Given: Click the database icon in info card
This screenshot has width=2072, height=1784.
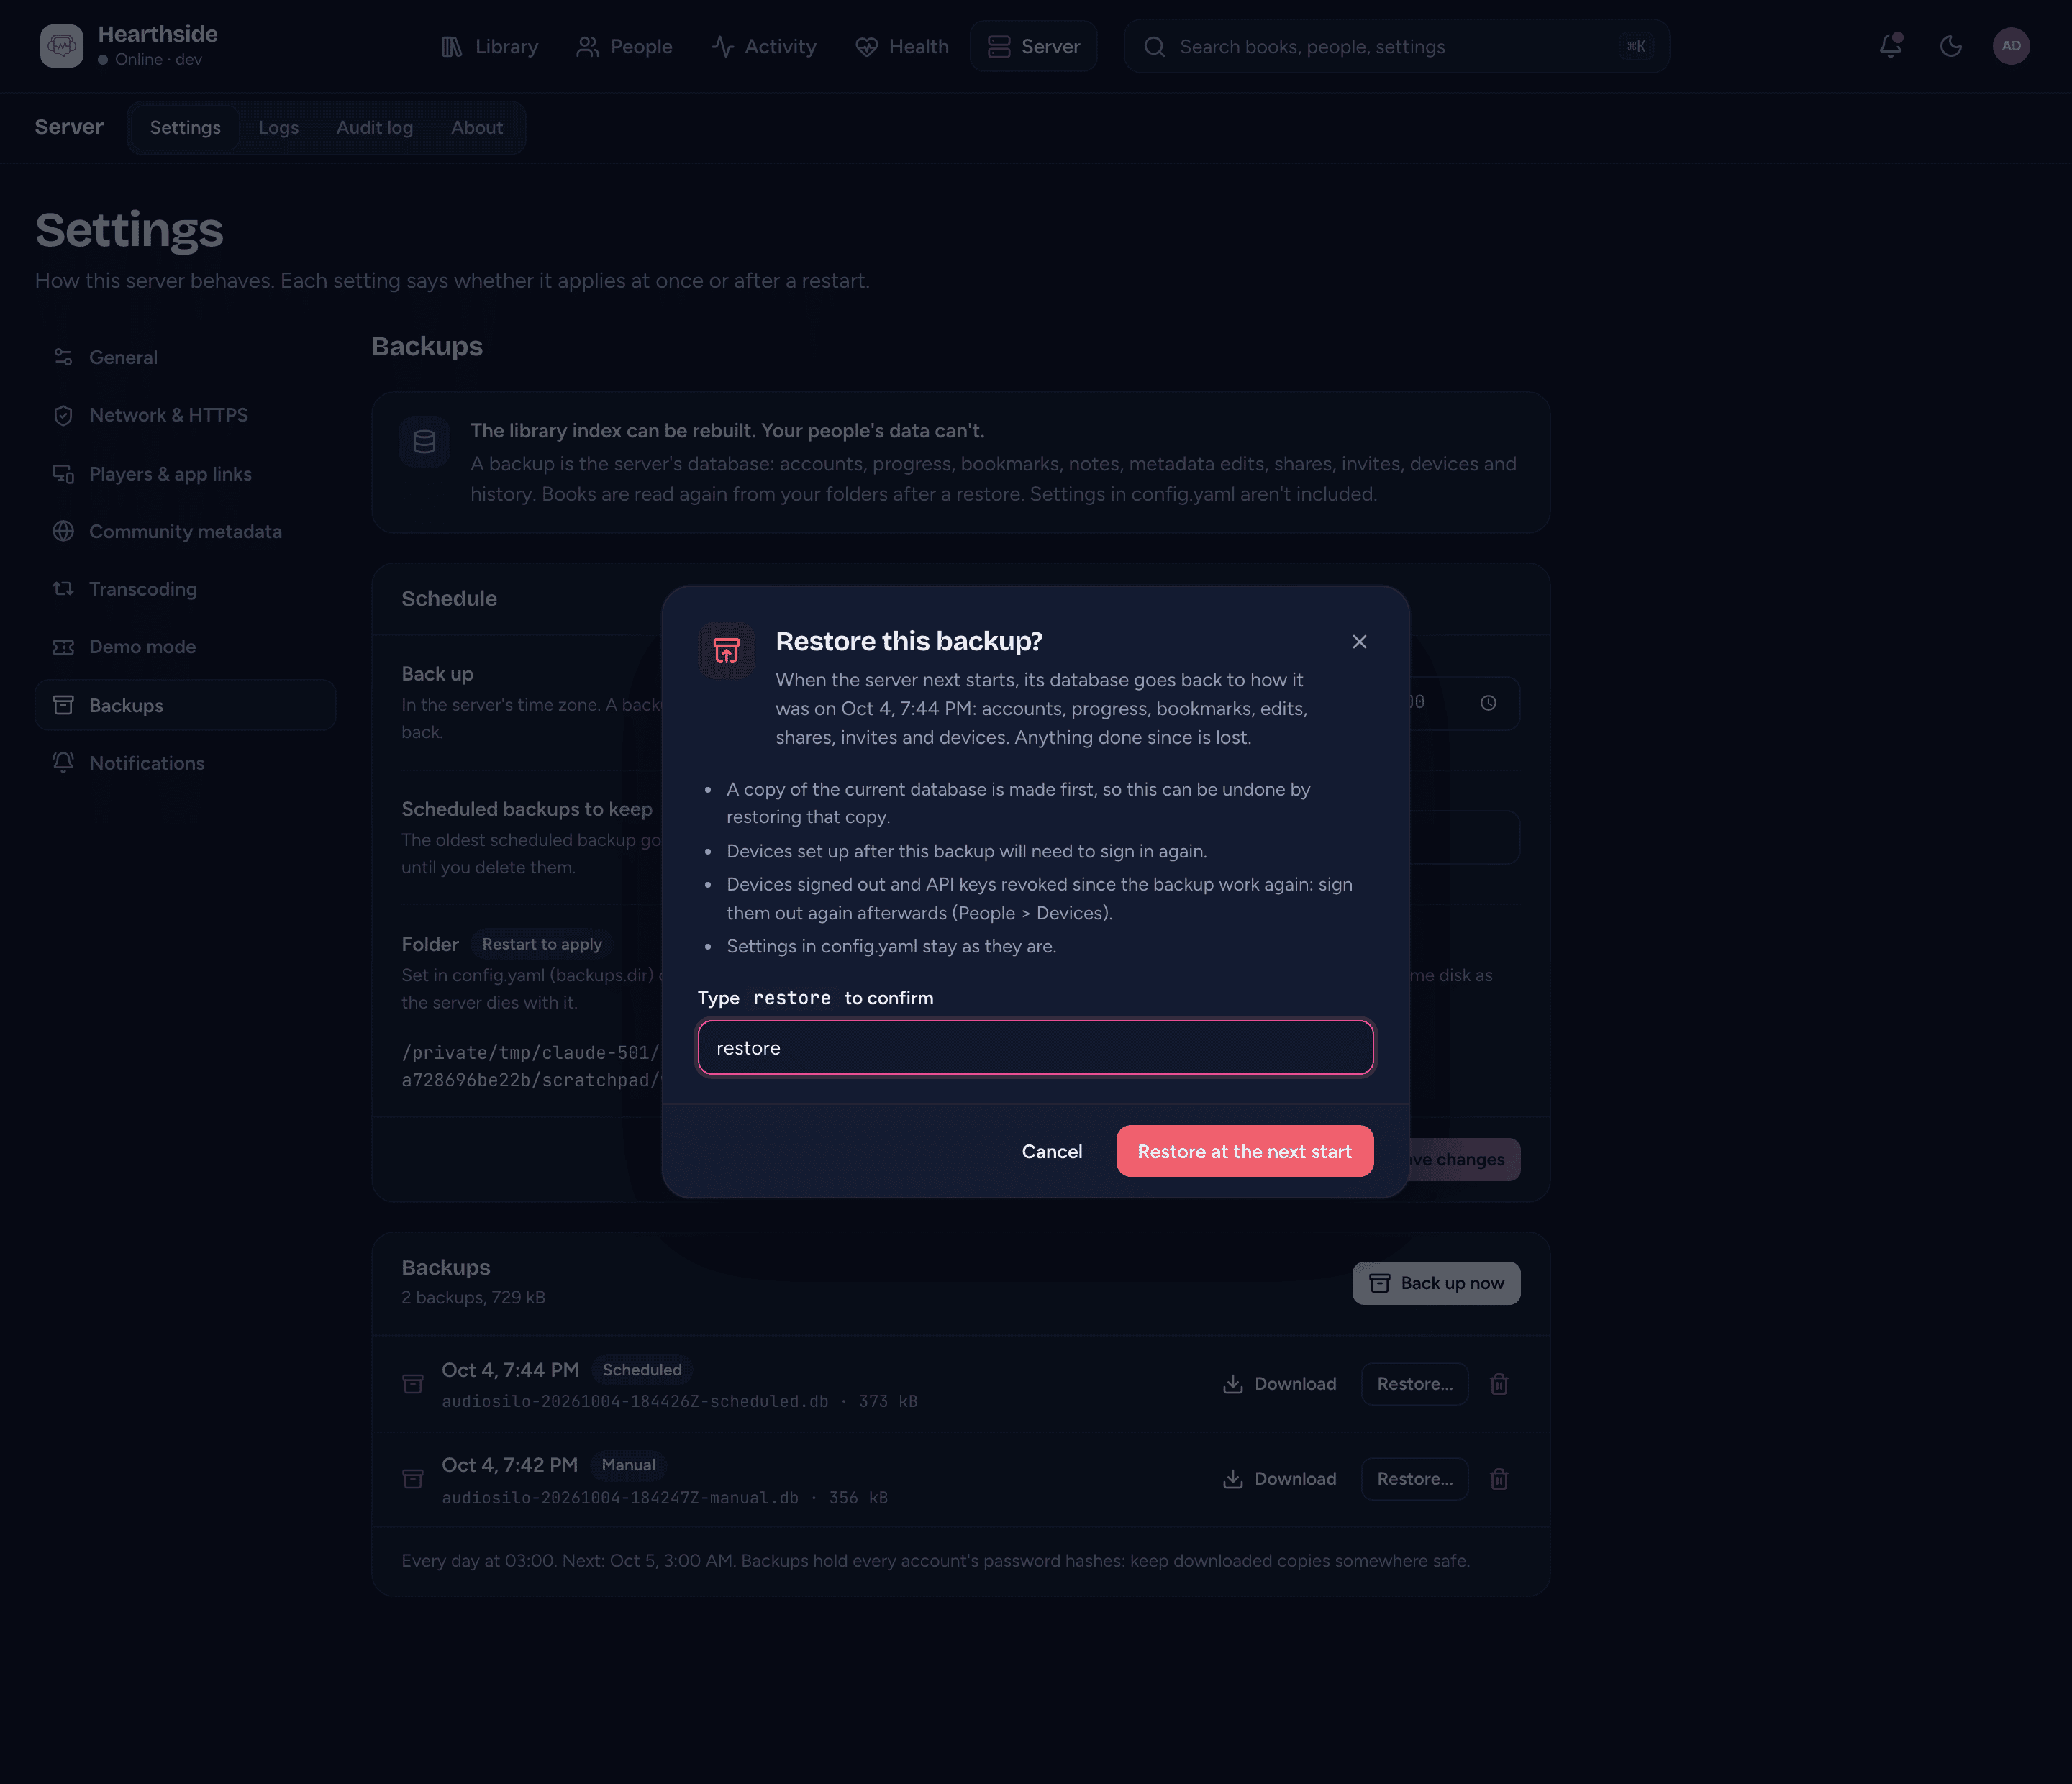Looking at the screenshot, I should [x=424, y=442].
